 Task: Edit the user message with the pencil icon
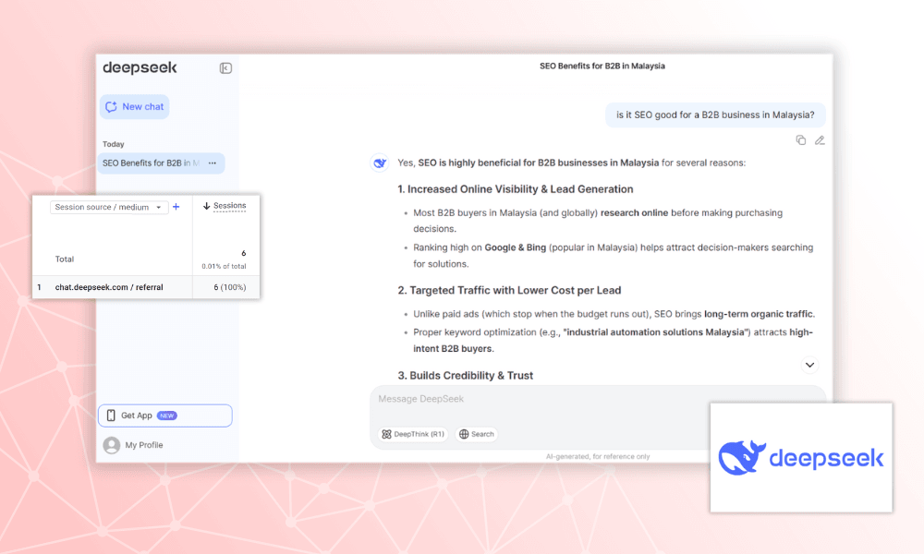click(820, 140)
